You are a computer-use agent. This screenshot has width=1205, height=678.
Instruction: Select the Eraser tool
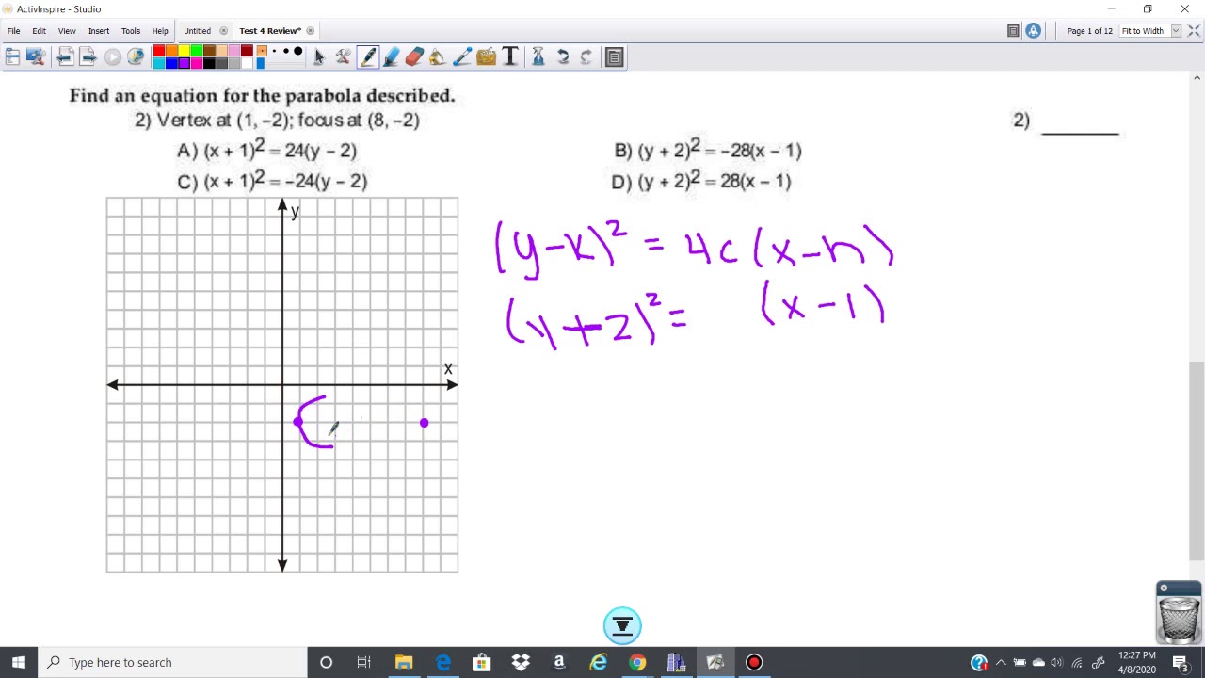pyautogui.click(x=414, y=57)
